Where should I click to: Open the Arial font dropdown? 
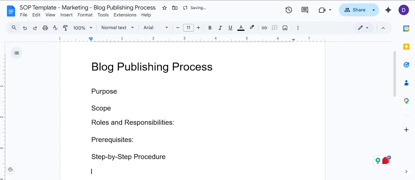156,28
